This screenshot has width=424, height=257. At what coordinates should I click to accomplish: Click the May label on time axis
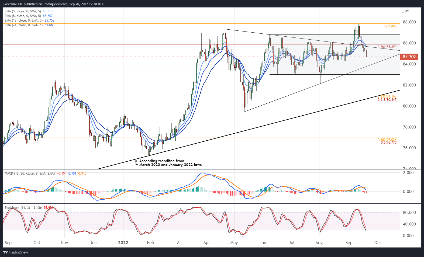point(234,243)
